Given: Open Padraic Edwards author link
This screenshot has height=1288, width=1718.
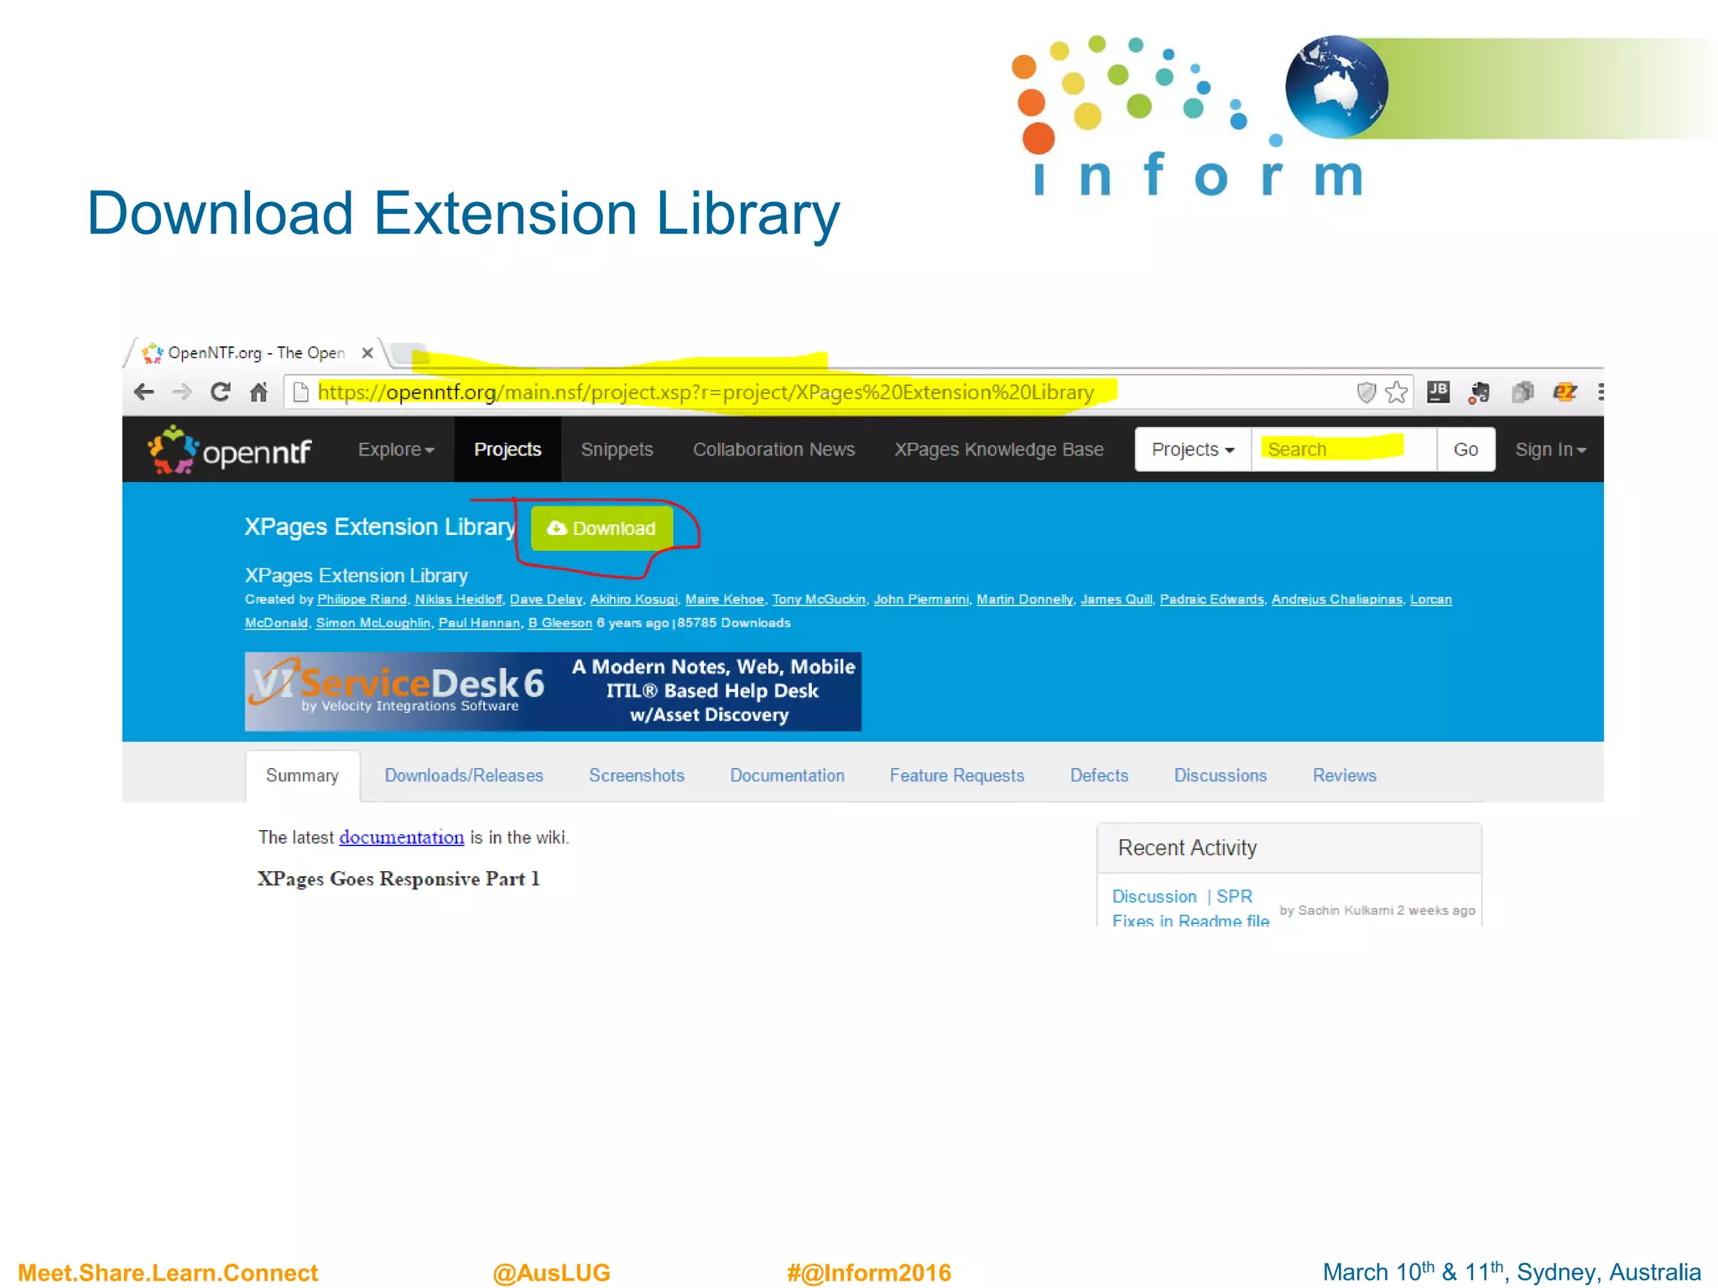Looking at the screenshot, I should [1211, 600].
